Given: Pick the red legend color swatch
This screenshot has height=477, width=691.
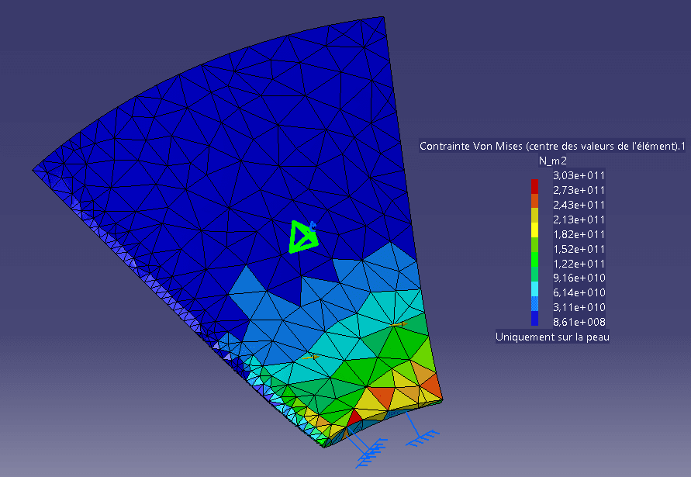Looking at the screenshot, I should click(534, 186).
